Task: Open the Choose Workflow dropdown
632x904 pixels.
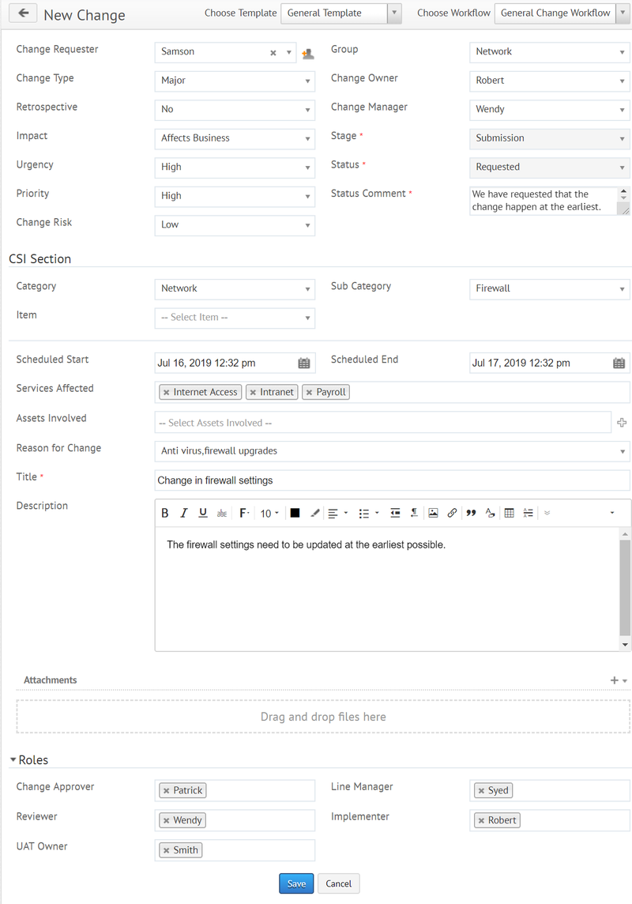Action: 562,13
